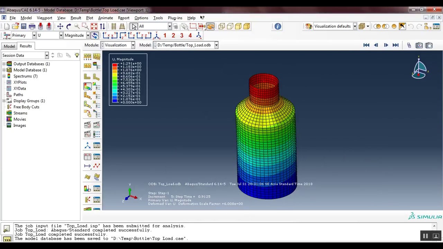This screenshot has height=249, width=443.
Task: Step to the next frame
Action: tap(386, 45)
